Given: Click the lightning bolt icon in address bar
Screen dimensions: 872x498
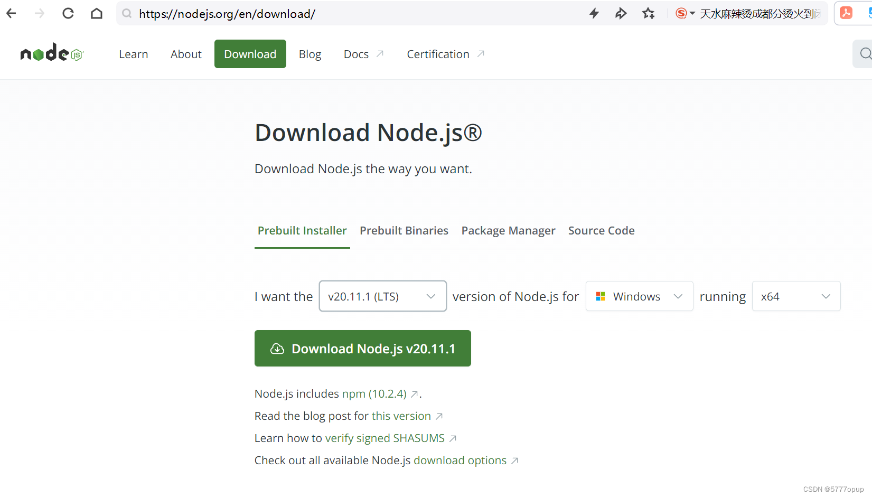Looking at the screenshot, I should coord(594,13).
